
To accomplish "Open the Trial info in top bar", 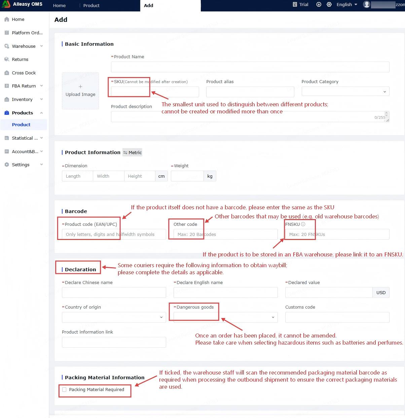I will (300, 4).
